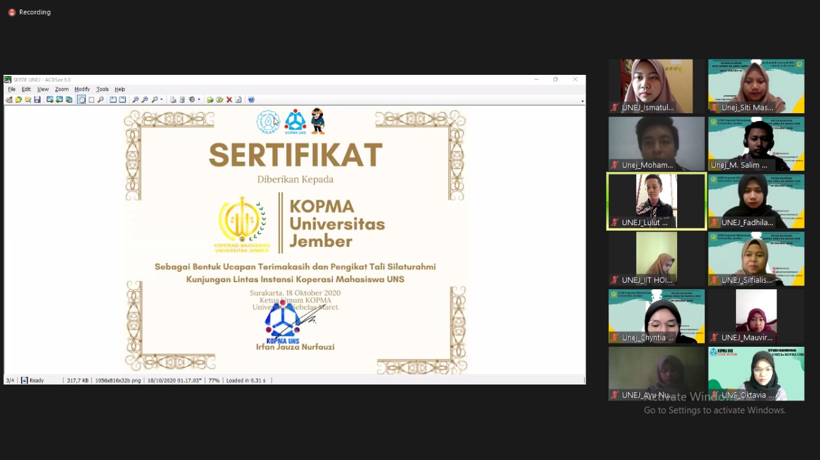This screenshot has width=820, height=460.
Task: Select the hand scroll tool
Action: point(81,100)
